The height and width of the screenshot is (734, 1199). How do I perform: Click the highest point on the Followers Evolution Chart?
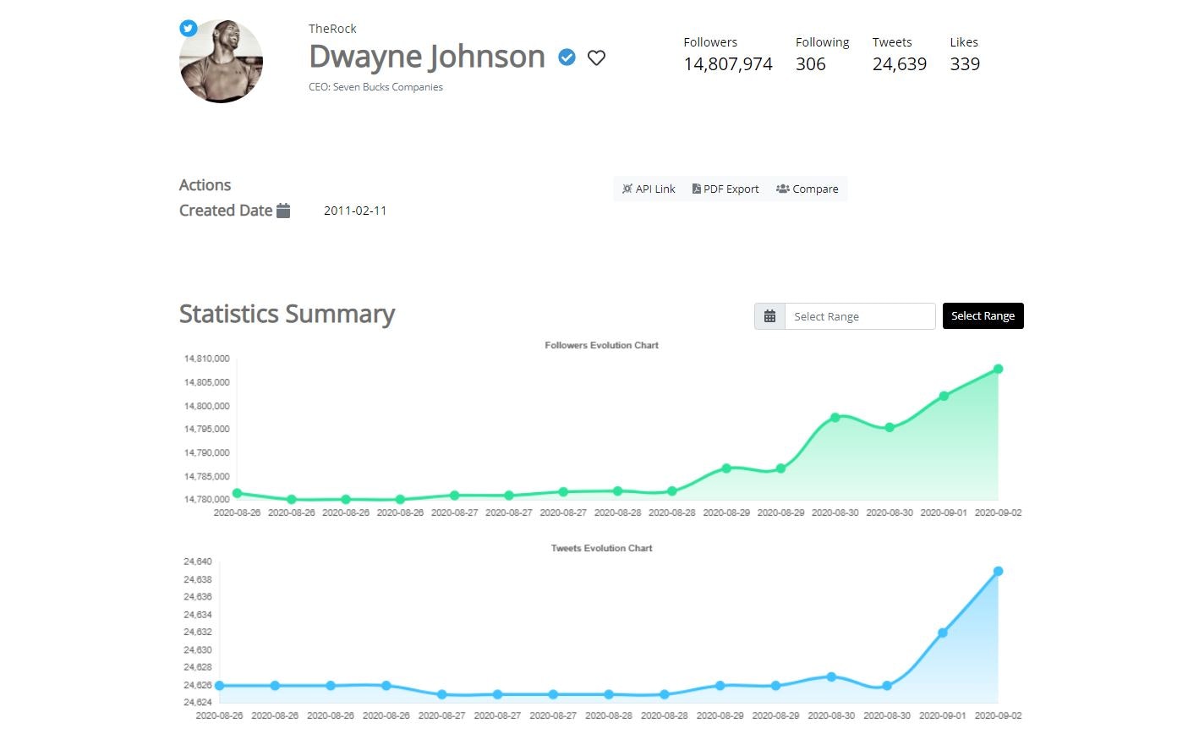[997, 369]
